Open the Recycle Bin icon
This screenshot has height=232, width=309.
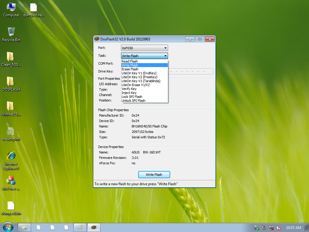11,33
